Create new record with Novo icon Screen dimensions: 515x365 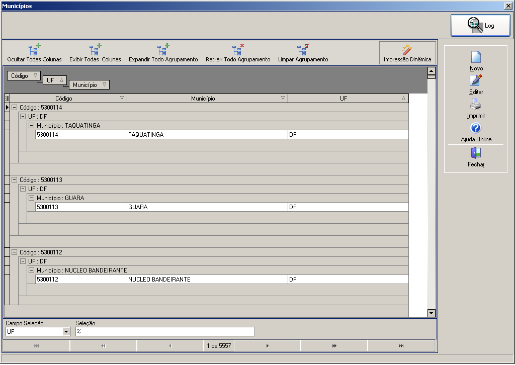476,57
